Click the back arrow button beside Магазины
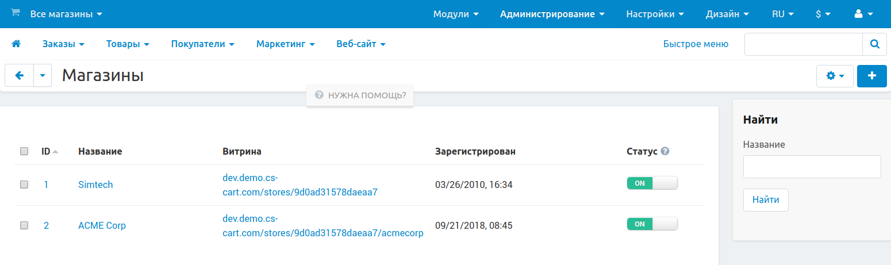Screen dimensions: 891x265 [19, 75]
